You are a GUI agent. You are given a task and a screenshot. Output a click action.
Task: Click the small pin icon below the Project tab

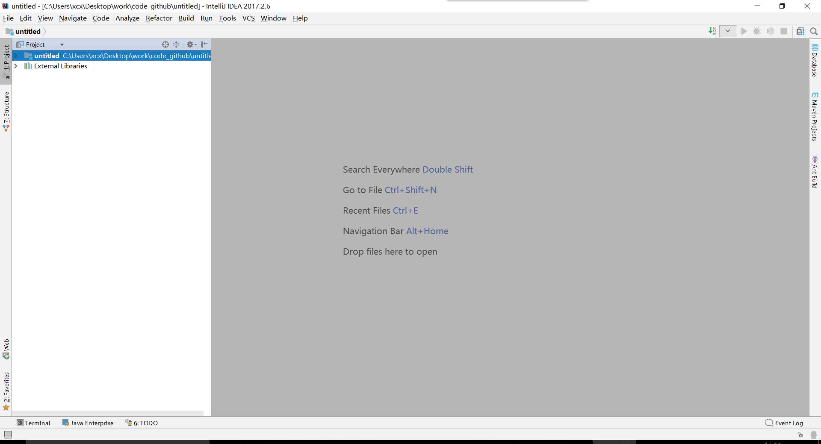[6, 77]
